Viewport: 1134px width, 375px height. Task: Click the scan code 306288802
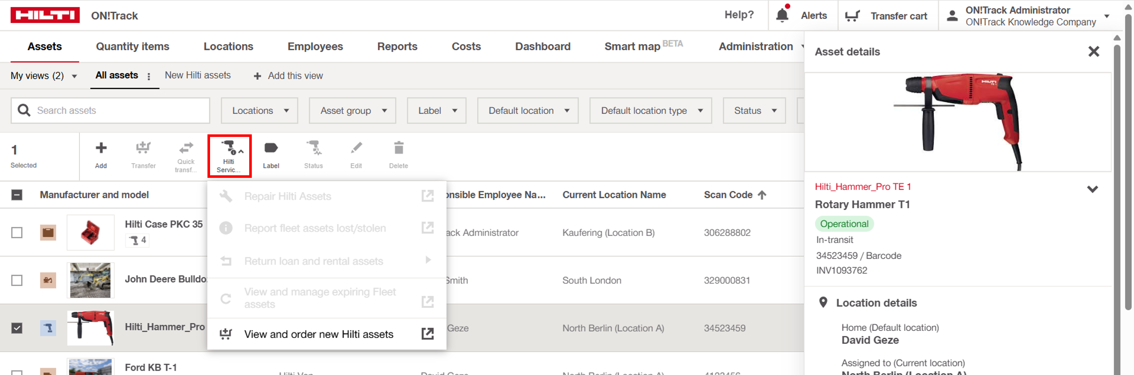pos(727,233)
